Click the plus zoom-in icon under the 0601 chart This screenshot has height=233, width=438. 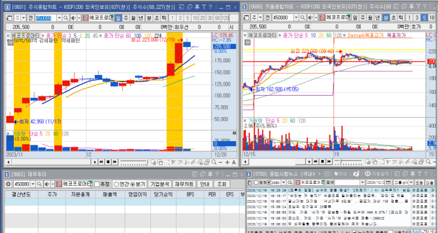pos(227,162)
